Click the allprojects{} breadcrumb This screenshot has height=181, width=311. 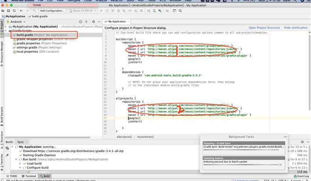coord(124,137)
